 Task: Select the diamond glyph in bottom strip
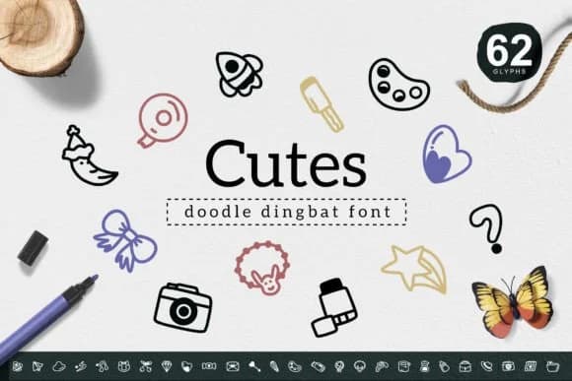click(x=167, y=367)
